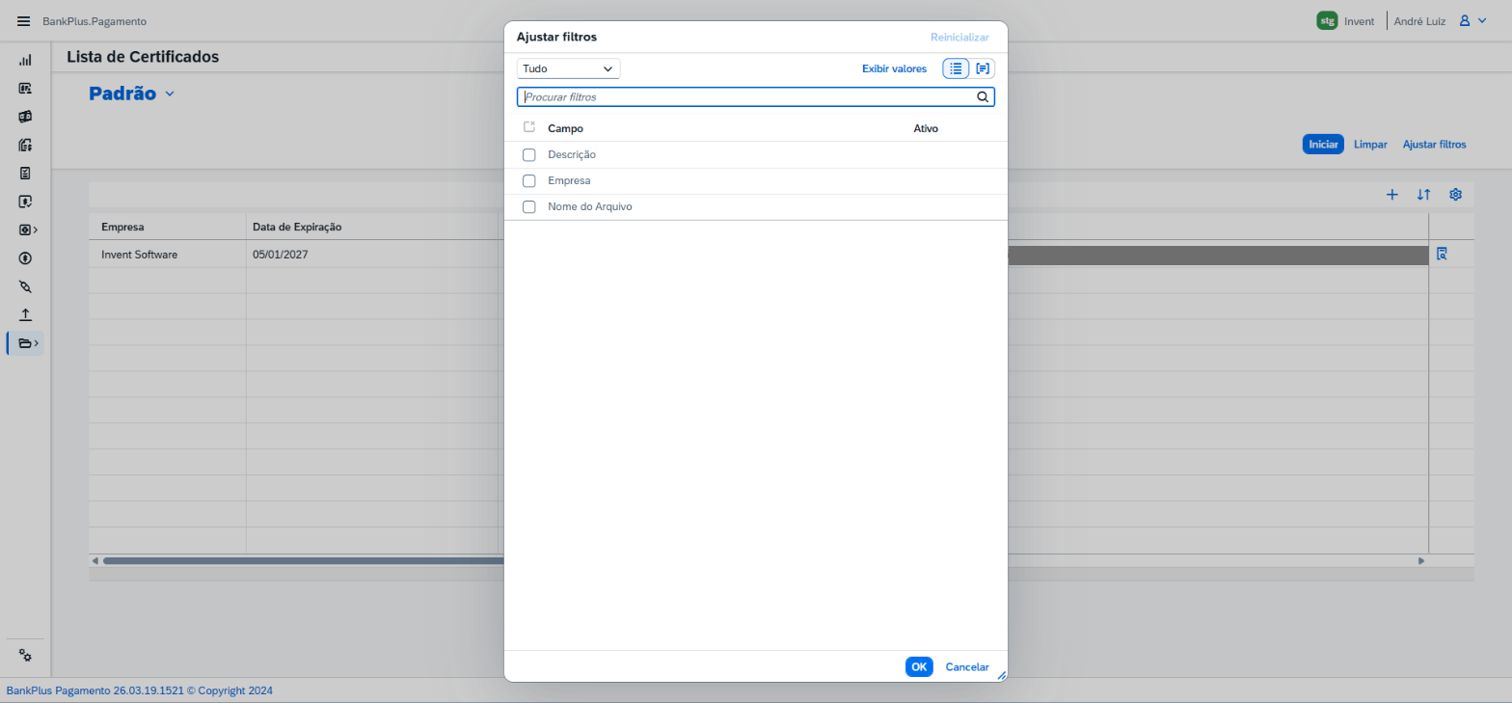Open table column settings gear
The image size is (1512, 703).
pyautogui.click(x=1455, y=195)
